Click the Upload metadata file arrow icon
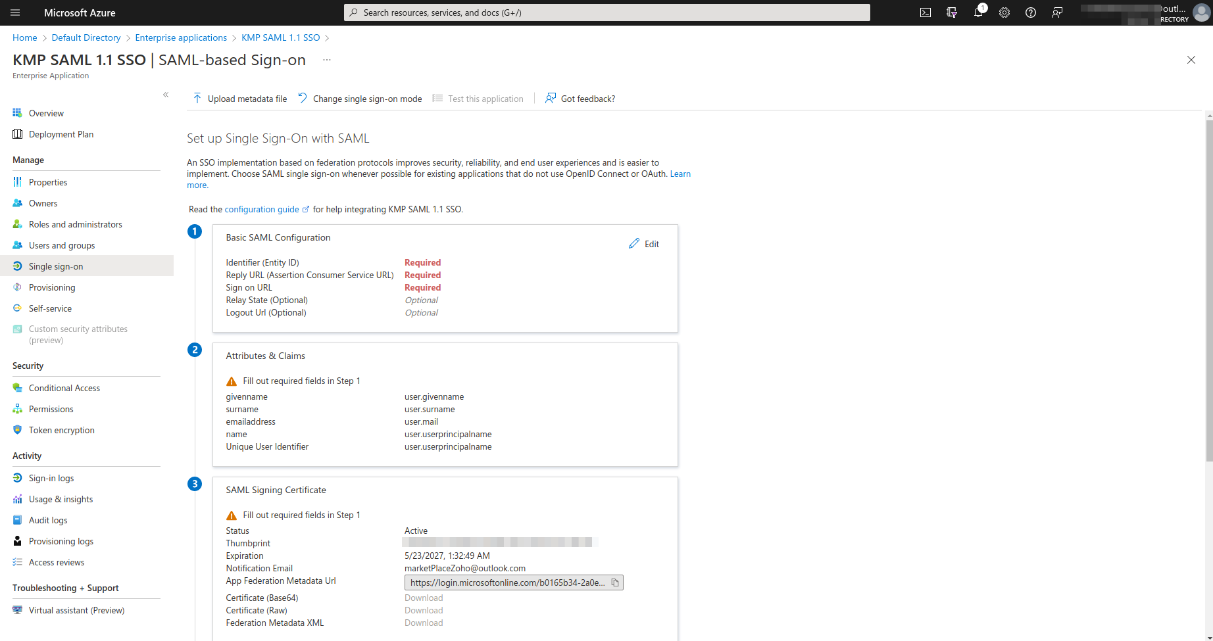 click(x=197, y=99)
